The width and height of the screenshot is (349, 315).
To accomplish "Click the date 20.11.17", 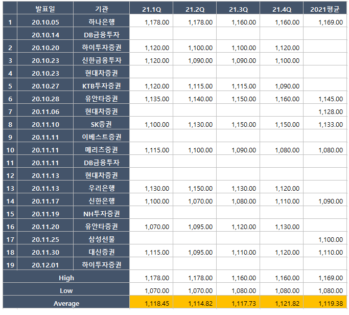I will click(x=45, y=201).
